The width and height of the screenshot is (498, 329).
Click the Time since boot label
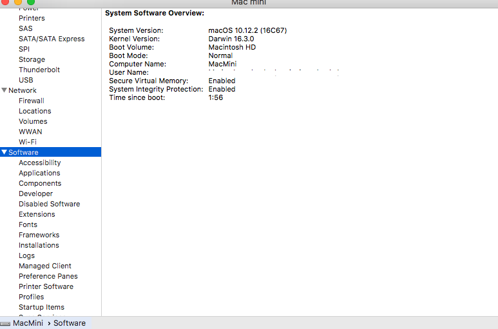pyautogui.click(x=137, y=97)
